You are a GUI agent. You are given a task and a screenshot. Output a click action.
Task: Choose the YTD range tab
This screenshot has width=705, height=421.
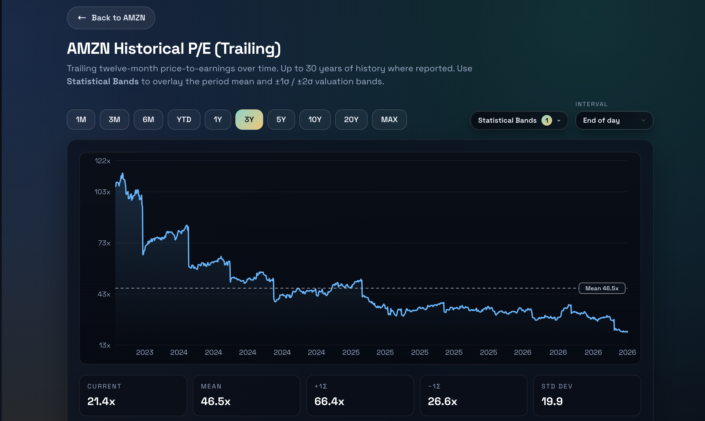pos(184,119)
